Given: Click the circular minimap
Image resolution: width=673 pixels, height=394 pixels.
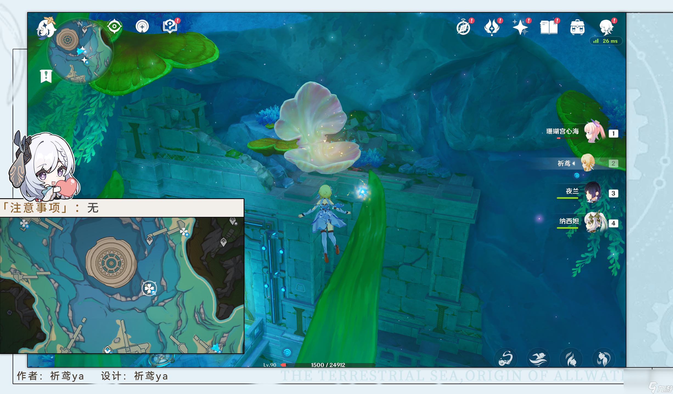Looking at the screenshot, I should pyautogui.click(x=80, y=52).
